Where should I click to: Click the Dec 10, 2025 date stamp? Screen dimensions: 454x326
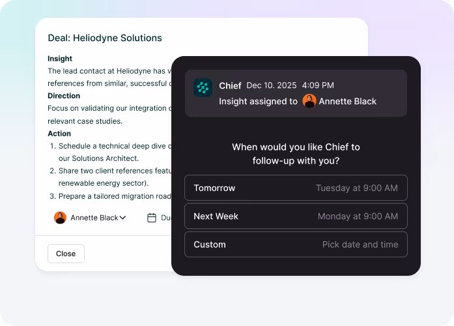click(x=271, y=85)
